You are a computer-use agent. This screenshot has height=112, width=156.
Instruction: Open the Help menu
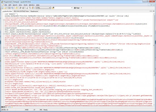tap(38, 5)
